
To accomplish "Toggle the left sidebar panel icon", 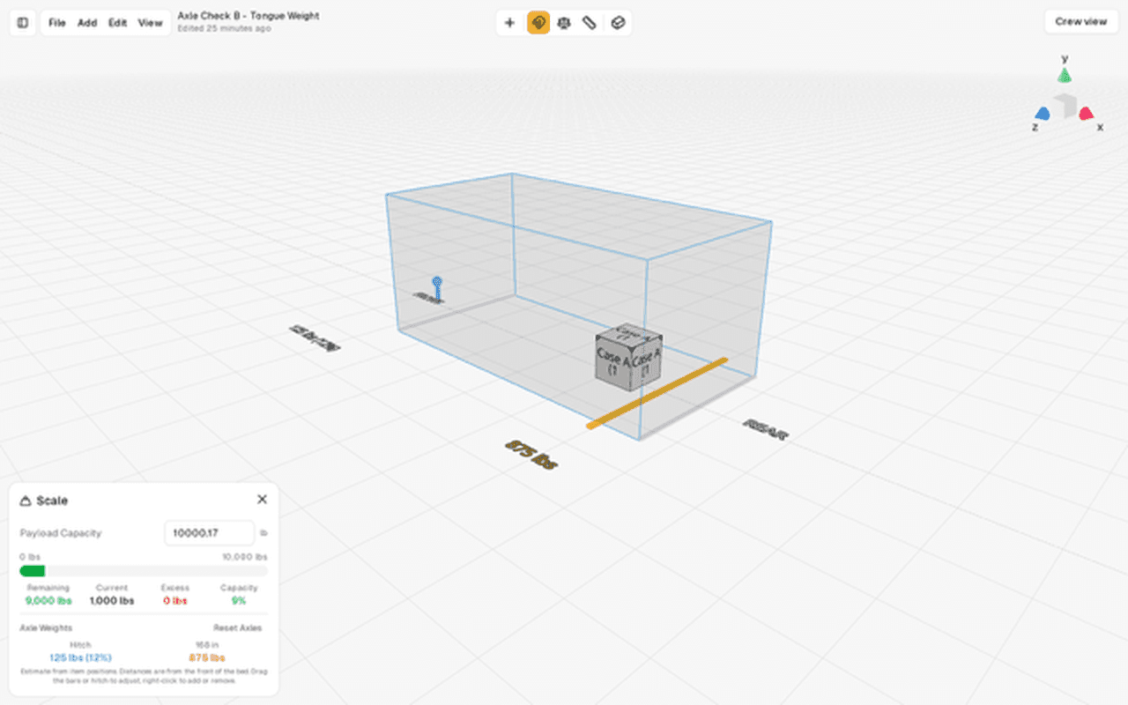I will (x=23, y=23).
